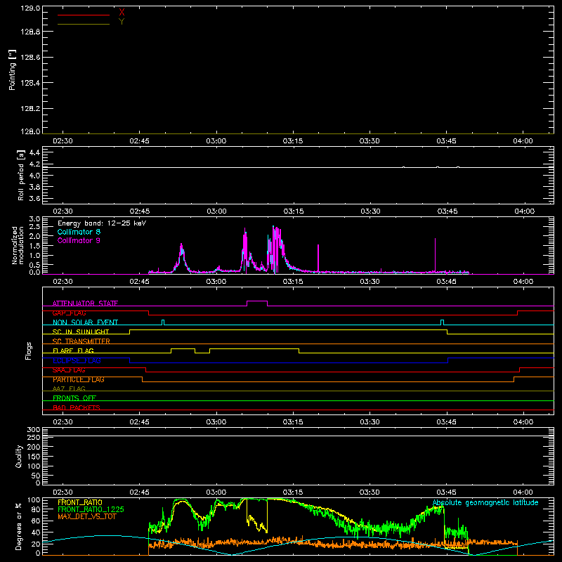This screenshot has height=562, width=562.
Task: Click the 128.6 pointing axis value
Action: tap(30, 58)
